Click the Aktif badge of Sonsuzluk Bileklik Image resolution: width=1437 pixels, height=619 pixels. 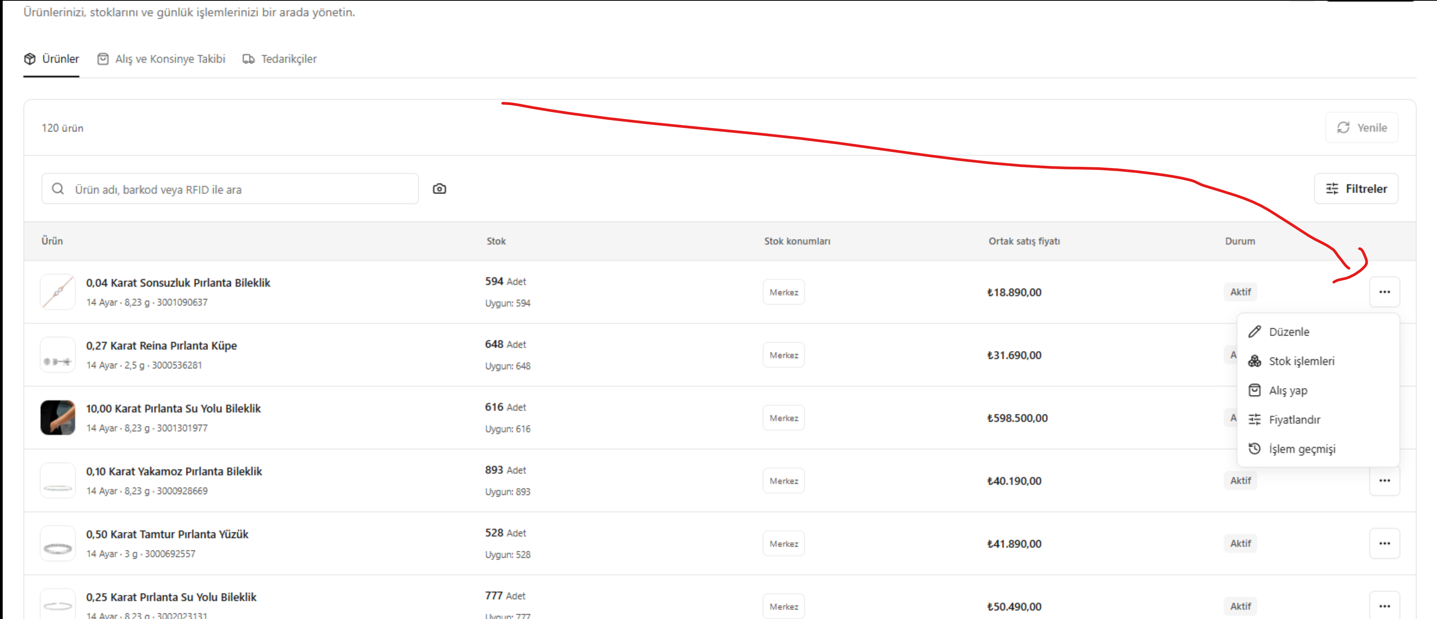tap(1240, 292)
